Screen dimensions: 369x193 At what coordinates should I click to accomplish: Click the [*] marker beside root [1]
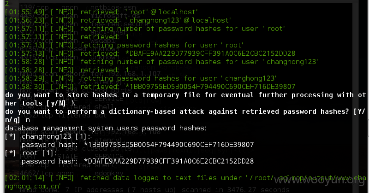tap(10, 153)
